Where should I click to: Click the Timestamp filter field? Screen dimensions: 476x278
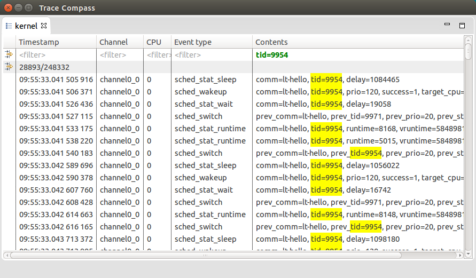[x=56, y=55]
